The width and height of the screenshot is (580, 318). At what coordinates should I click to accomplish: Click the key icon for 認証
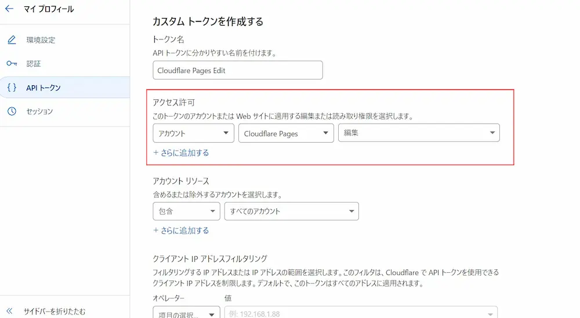pos(12,64)
